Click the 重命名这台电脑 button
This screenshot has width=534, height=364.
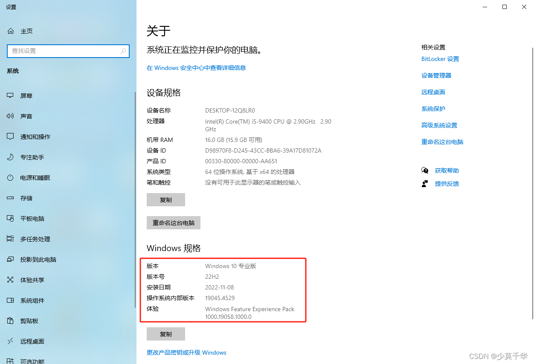(x=174, y=223)
